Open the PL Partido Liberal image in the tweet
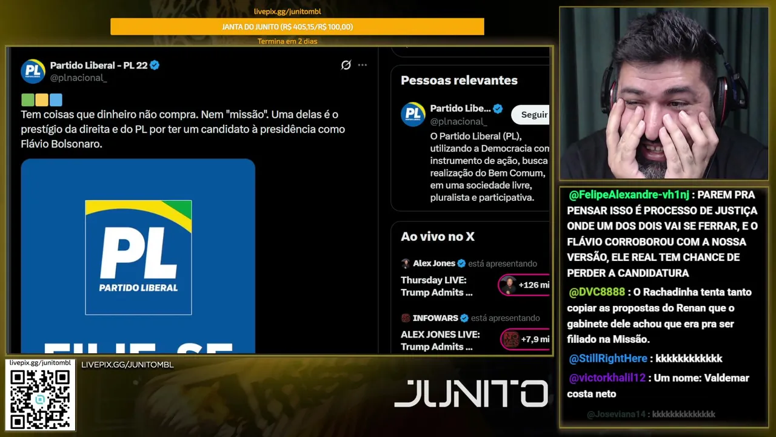The height and width of the screenshot is (437, 776). coord(138,256)
